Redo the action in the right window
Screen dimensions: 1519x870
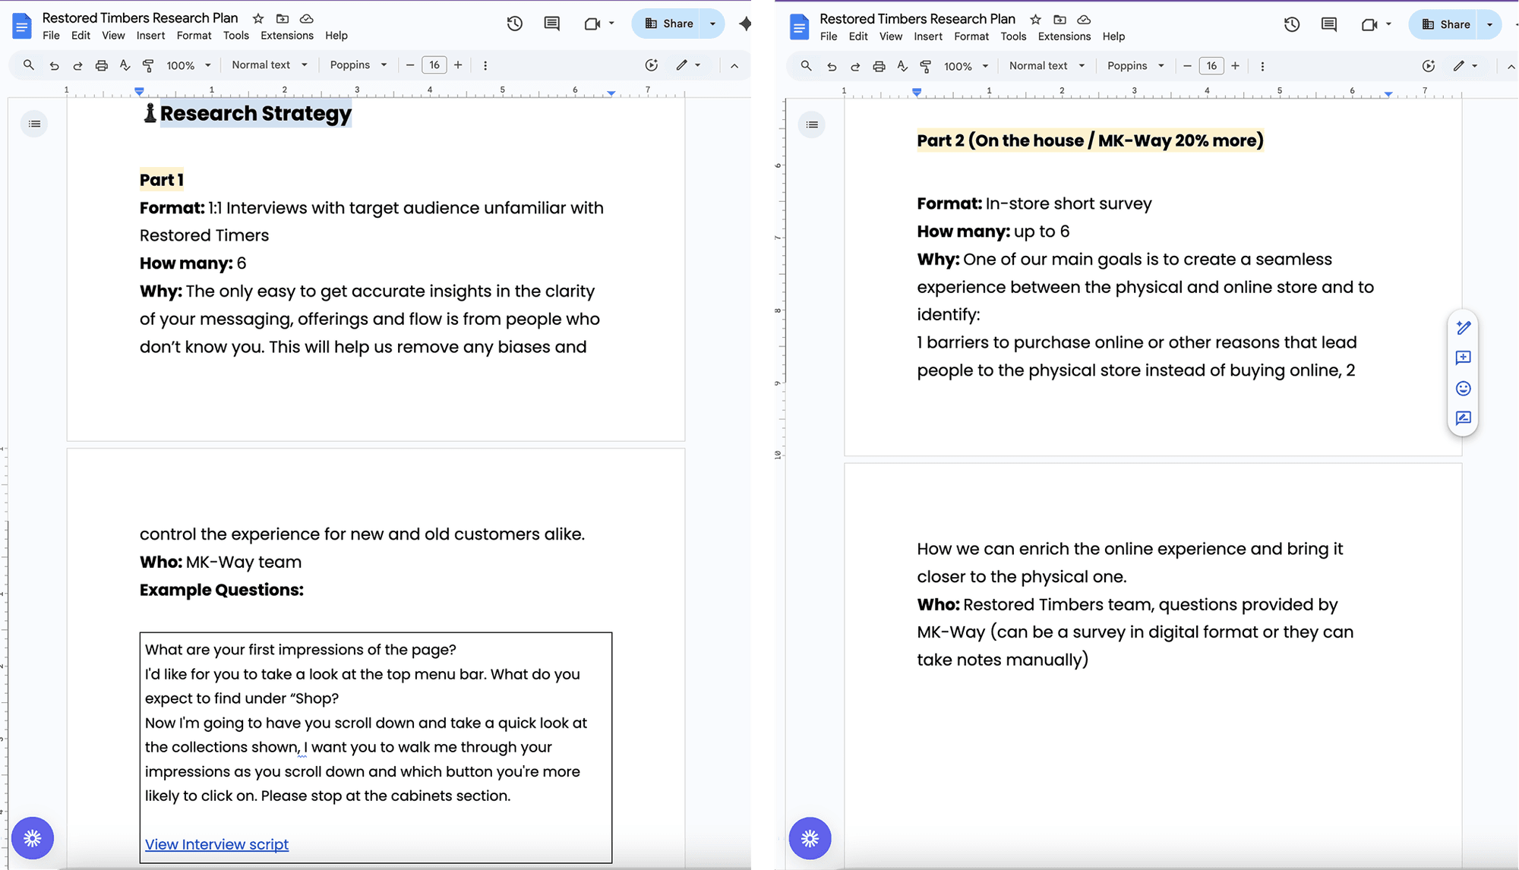point(855,66)
